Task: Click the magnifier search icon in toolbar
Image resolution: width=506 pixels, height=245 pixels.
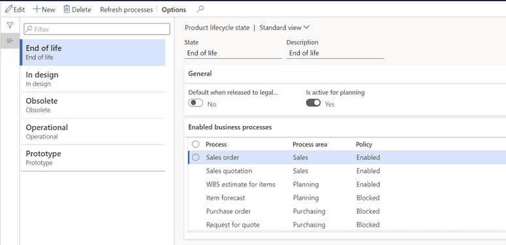Action: click(200, 9)
